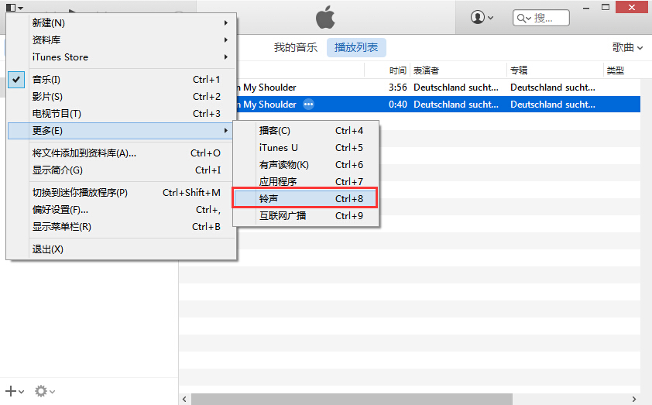652x405 pixels.
Task: Click the search input field
Action: pyautogui.click(x=541, y=18)
